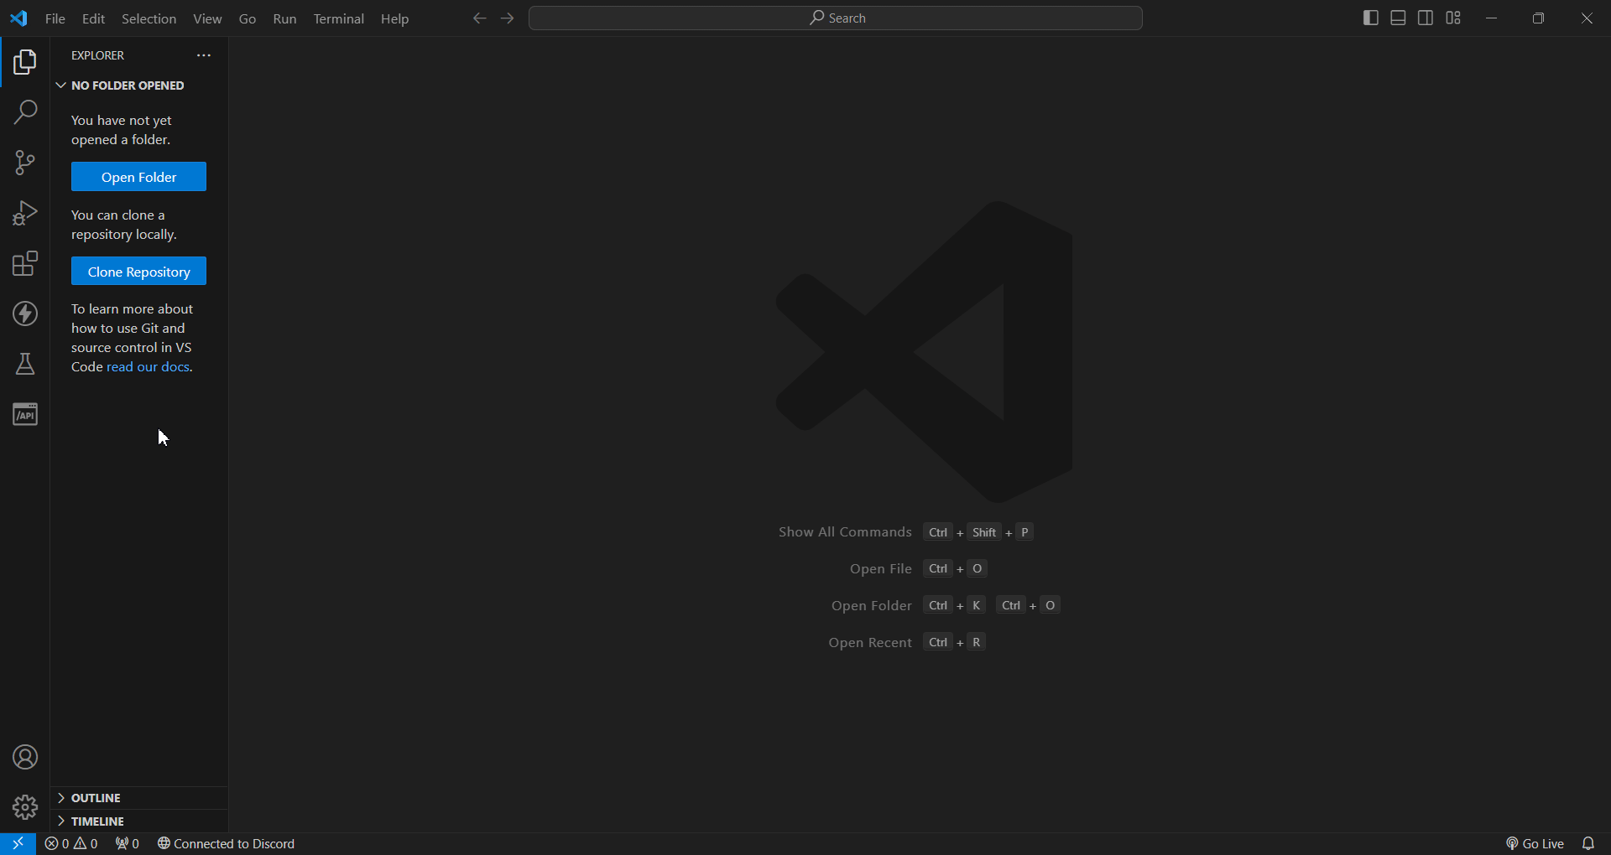Screen dimensions: 1611x855
Task: Show errors and warnings count
Action: pyautogui.click(x=71, y=843)
